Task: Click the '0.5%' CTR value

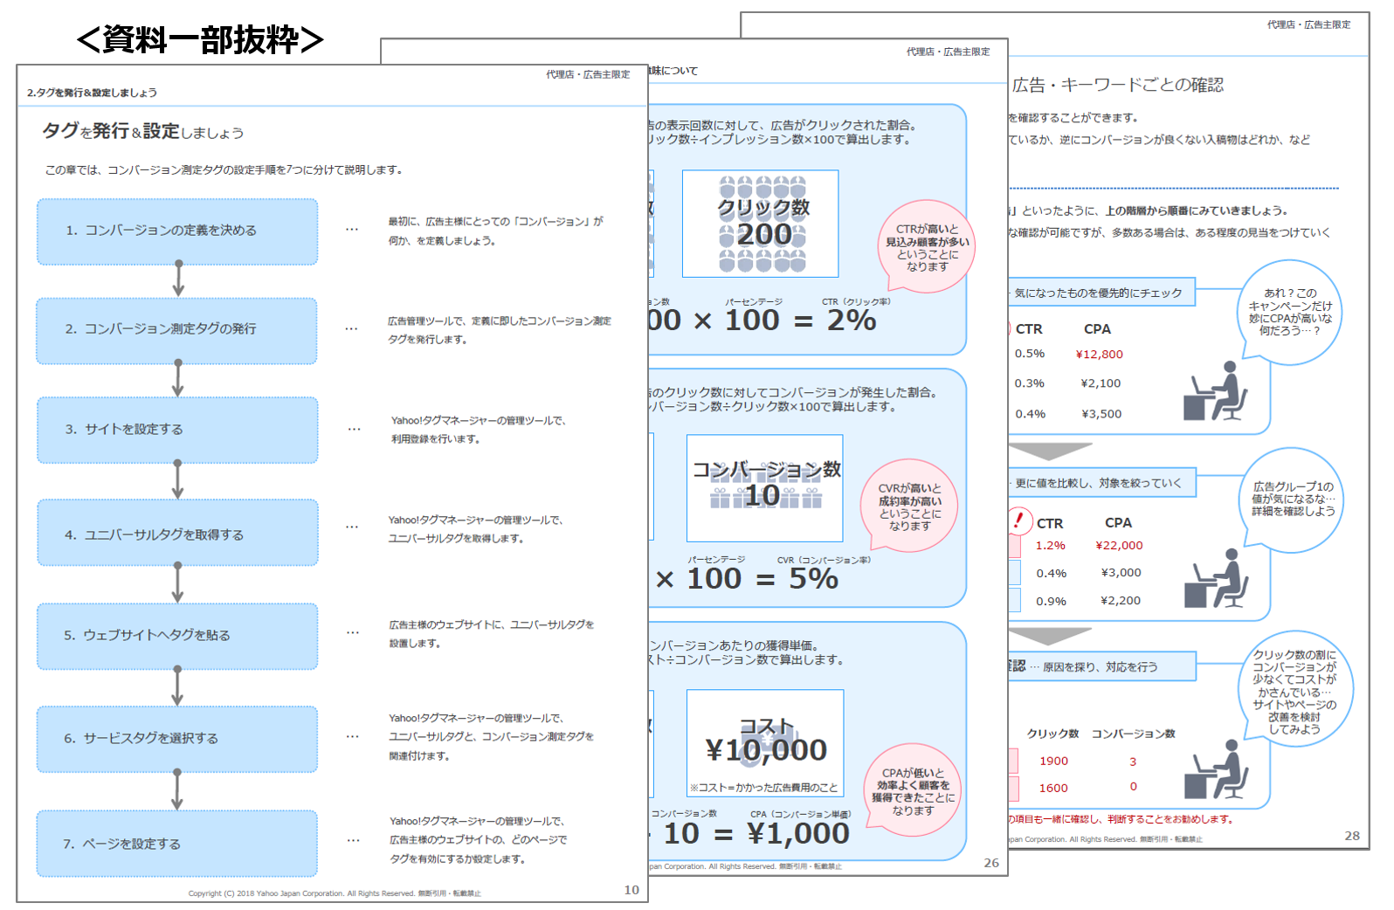Action: coord(1030,354)
